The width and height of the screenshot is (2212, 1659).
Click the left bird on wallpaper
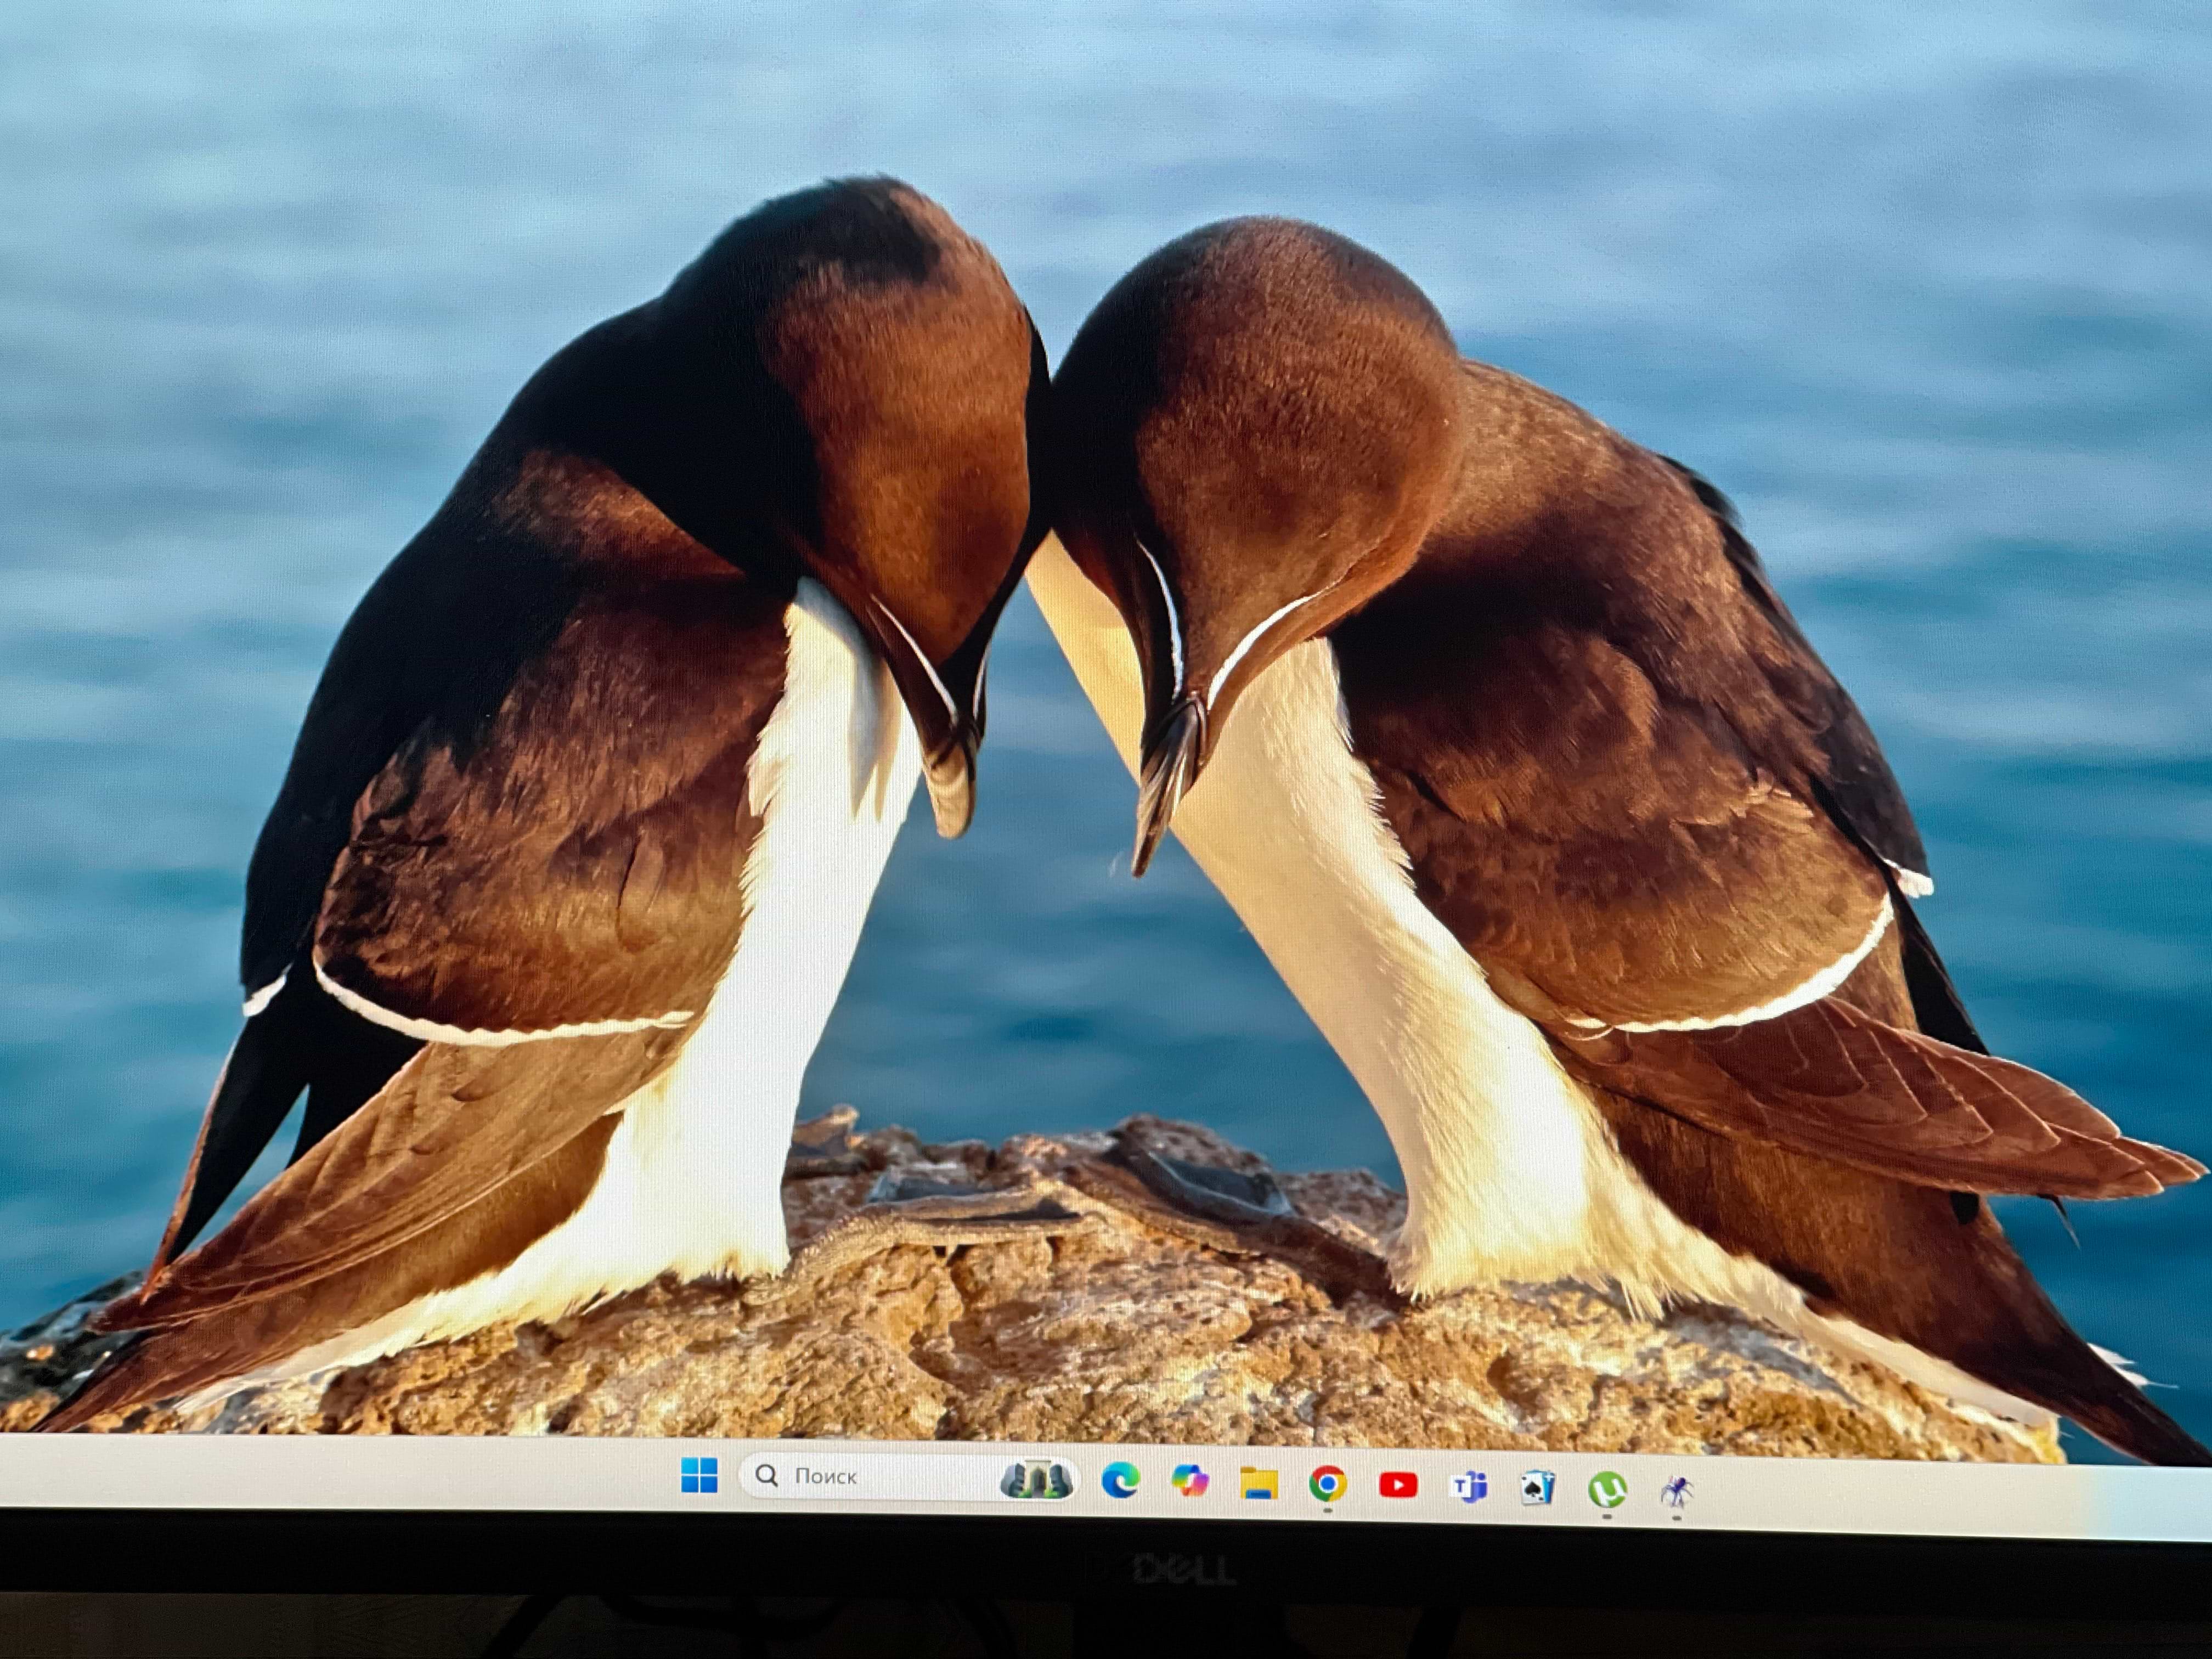(560, 800)
